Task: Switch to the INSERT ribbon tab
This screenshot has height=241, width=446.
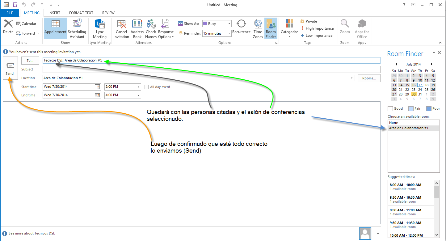Action: [x=54, y=13]
